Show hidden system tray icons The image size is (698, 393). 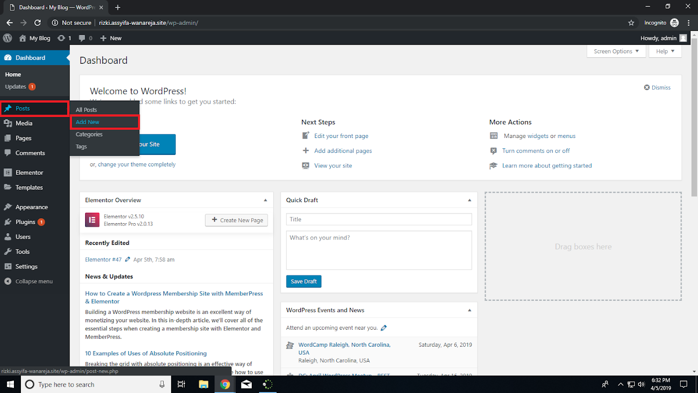coord(620,385)
